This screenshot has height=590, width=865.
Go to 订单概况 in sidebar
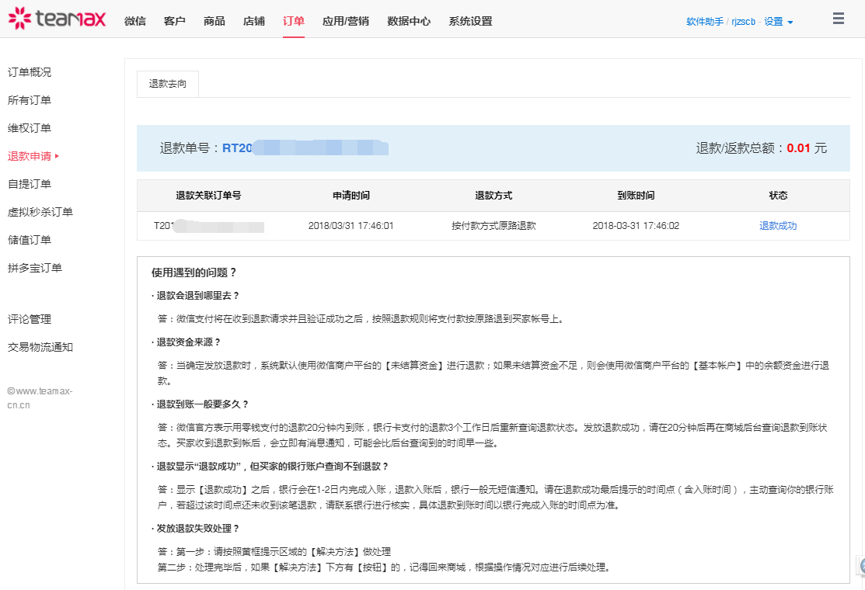coord(30,72)
